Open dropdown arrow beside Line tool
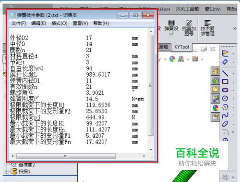240x182 pixels. click(233, 74)
